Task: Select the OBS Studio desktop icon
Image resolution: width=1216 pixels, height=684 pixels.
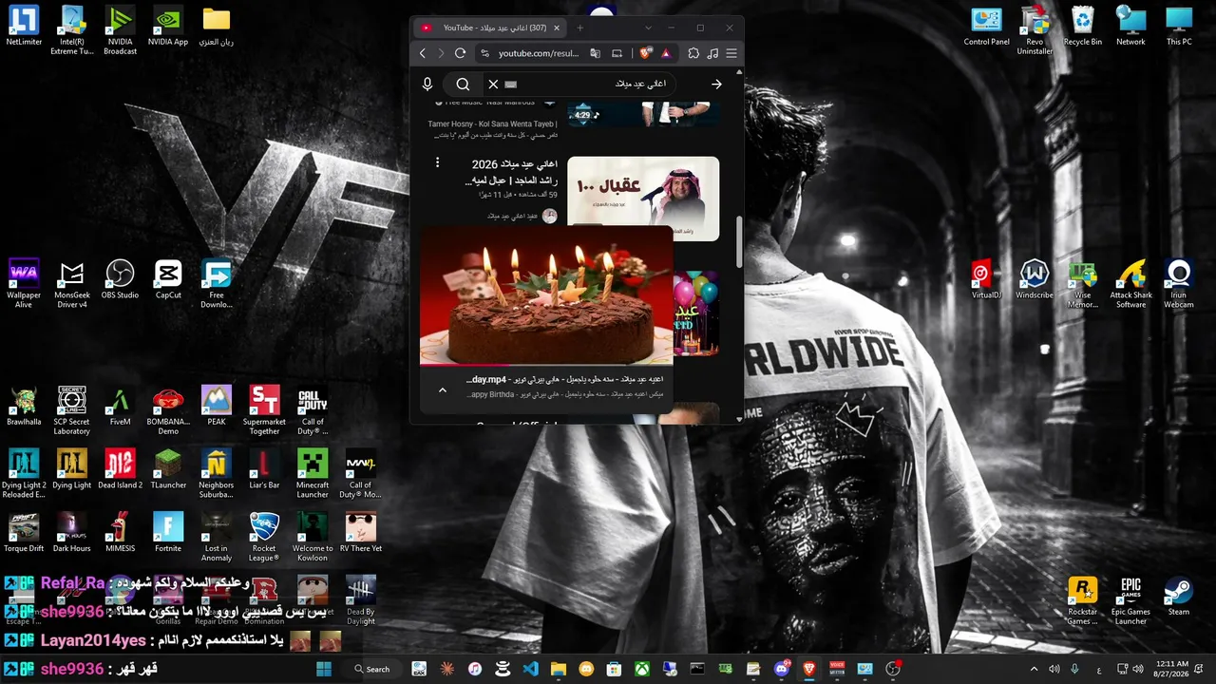Action: coord(120,279)
